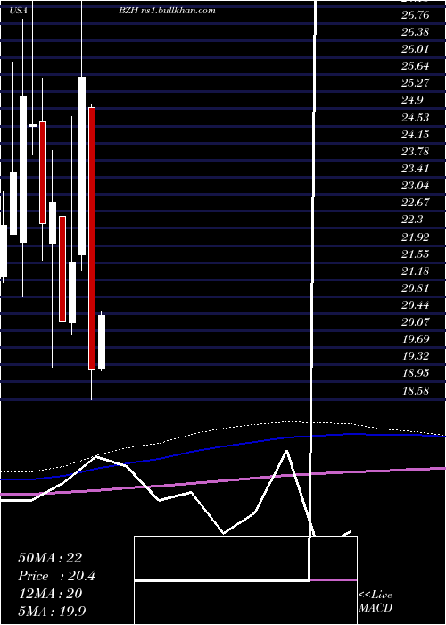Click the 23.78 price axis label
Image resolution: width=446 pixels, height=625 pixels.
tap(416, 152)
